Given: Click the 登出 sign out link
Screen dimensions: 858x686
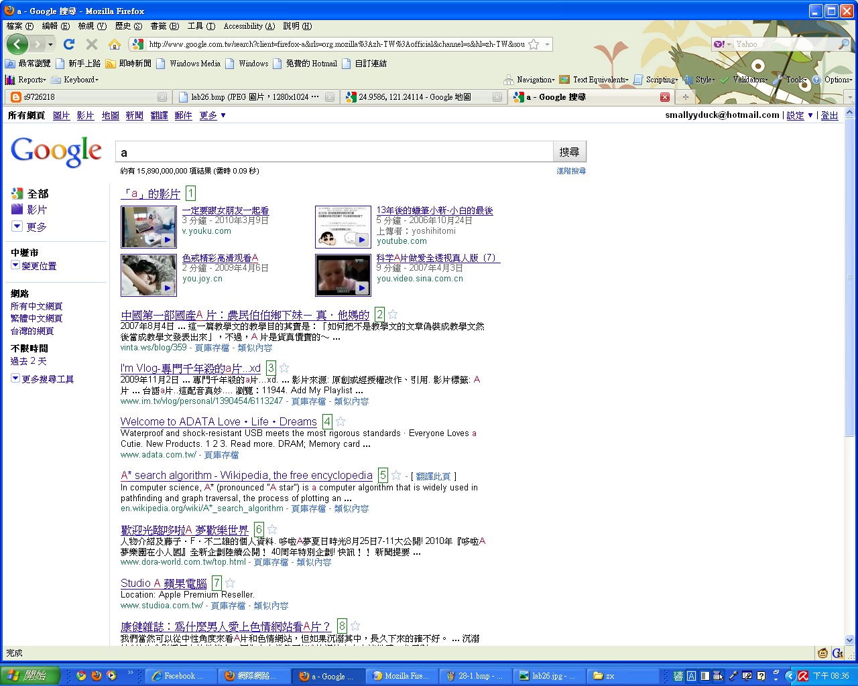Looking at the screenshot, I should coord(830,115).
